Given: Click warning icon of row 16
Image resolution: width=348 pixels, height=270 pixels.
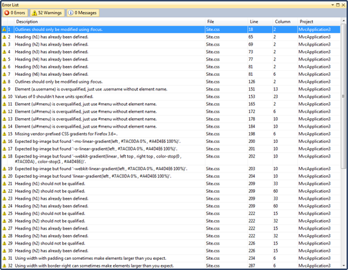Looking at the screenshot, I should point(4,141).
